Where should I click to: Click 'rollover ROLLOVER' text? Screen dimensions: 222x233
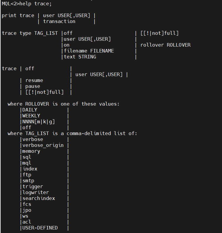(x=165, y=45)
